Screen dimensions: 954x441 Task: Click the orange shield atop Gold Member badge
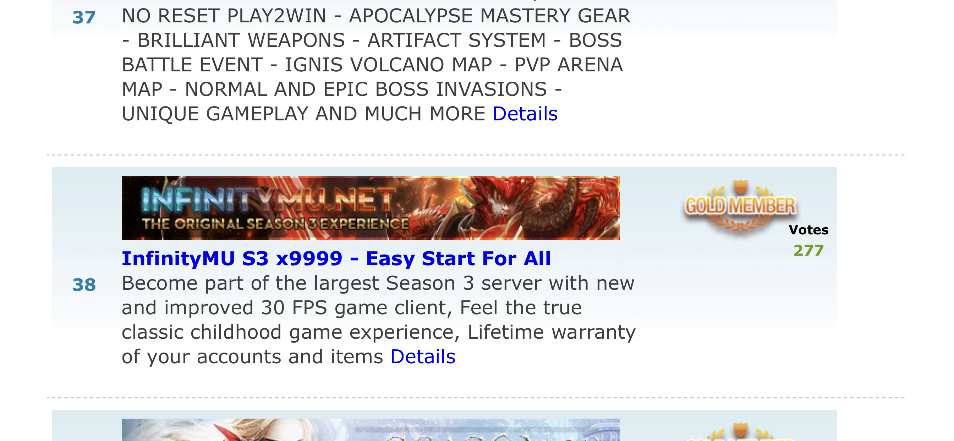[740, 187]
